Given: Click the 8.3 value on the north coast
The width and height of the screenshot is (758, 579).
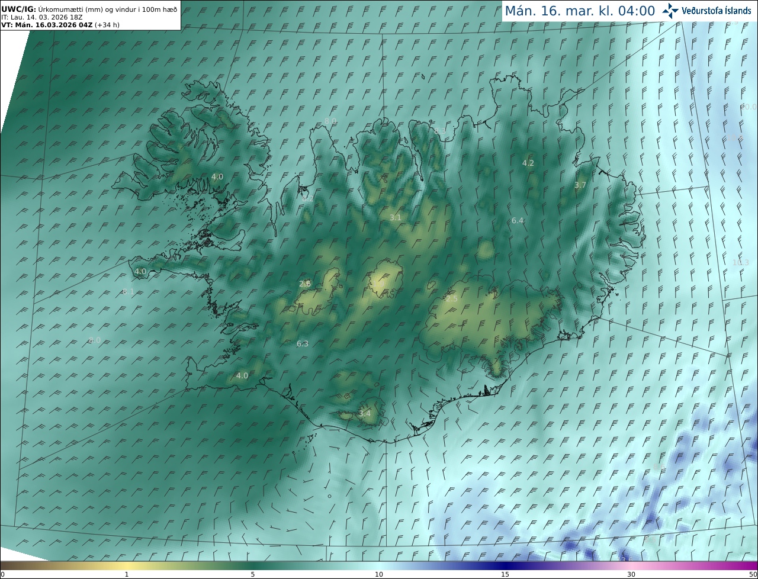Looking at the screenshot, I should click(x=440, y=131).
